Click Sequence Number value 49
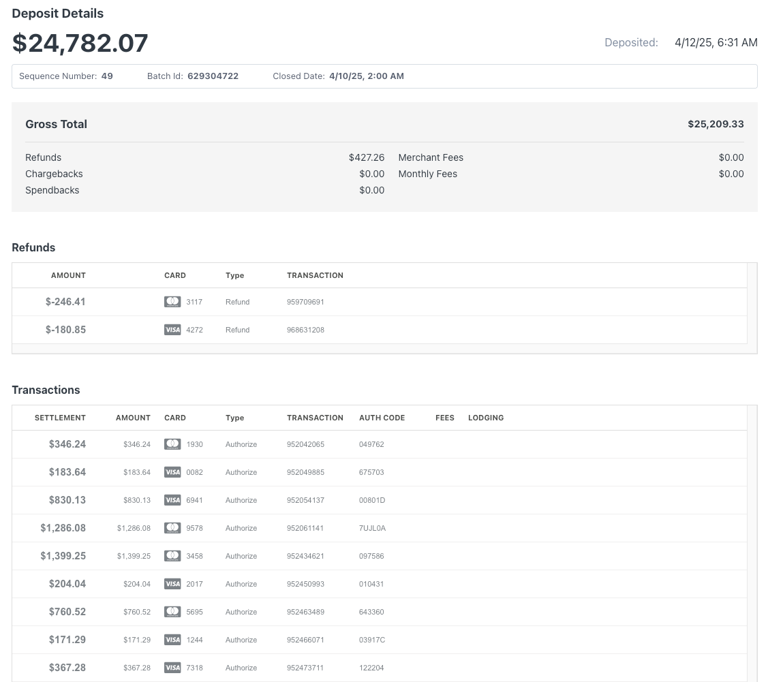 107,76
